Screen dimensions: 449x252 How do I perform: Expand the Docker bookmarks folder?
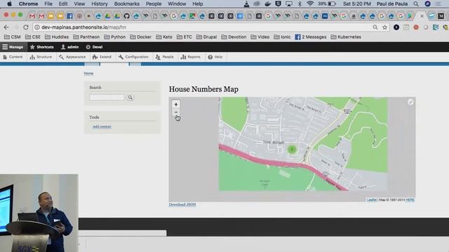140,37
